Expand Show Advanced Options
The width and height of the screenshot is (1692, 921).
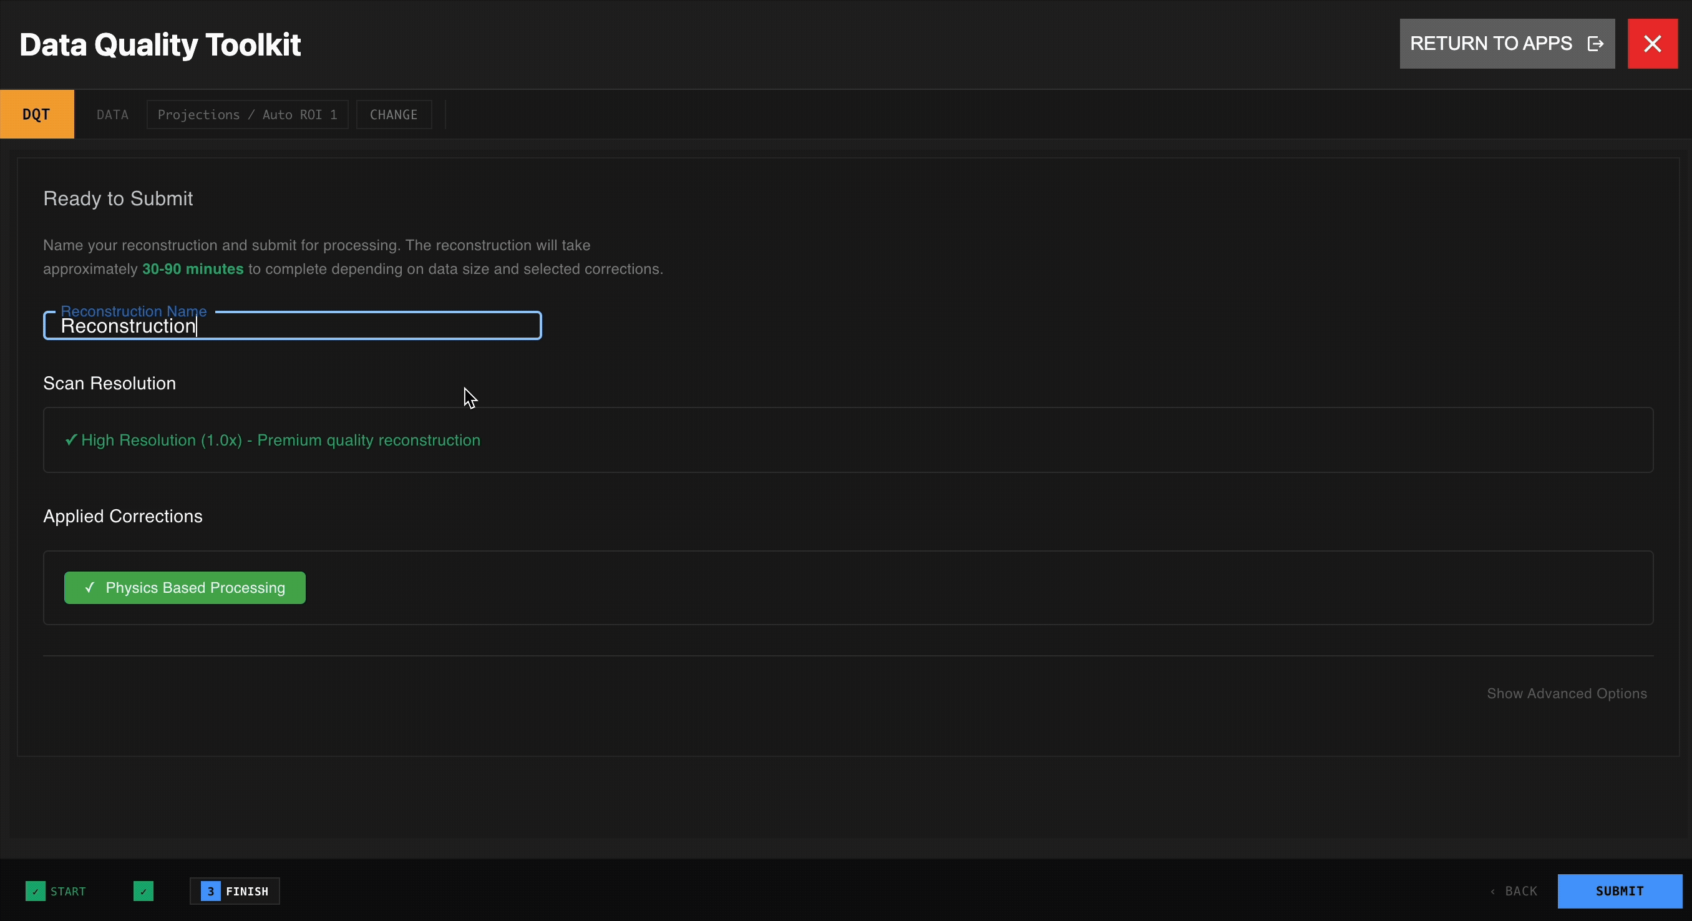click(x=1565, y=693)
